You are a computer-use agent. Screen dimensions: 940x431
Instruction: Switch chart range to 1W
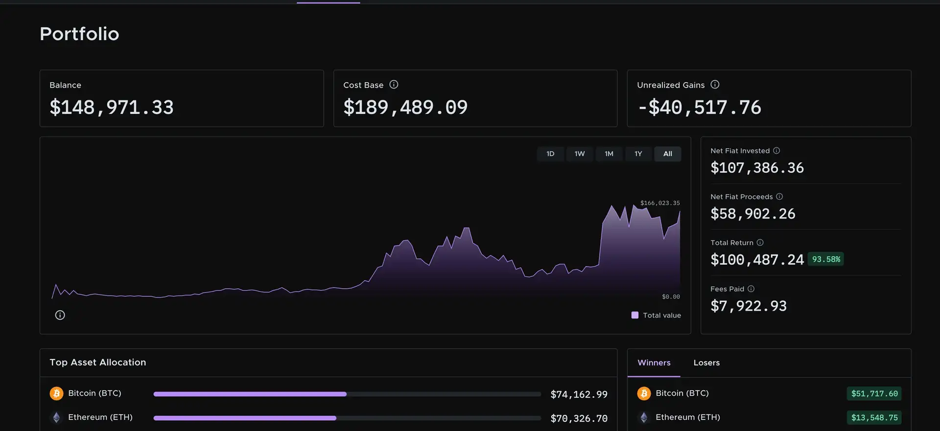pos(580,154)
